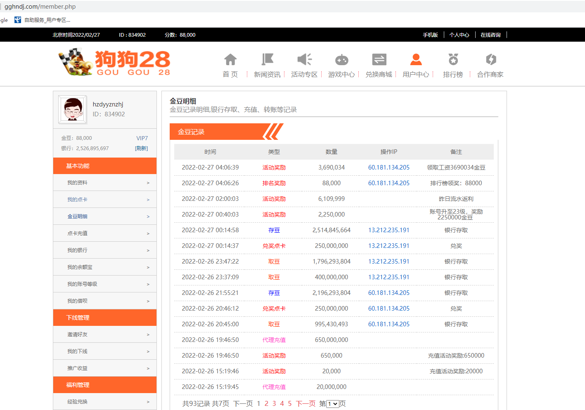Open the game center controller icon
Image resolution: width=585 pixels, height=410 pixels.
coord(341,60)
